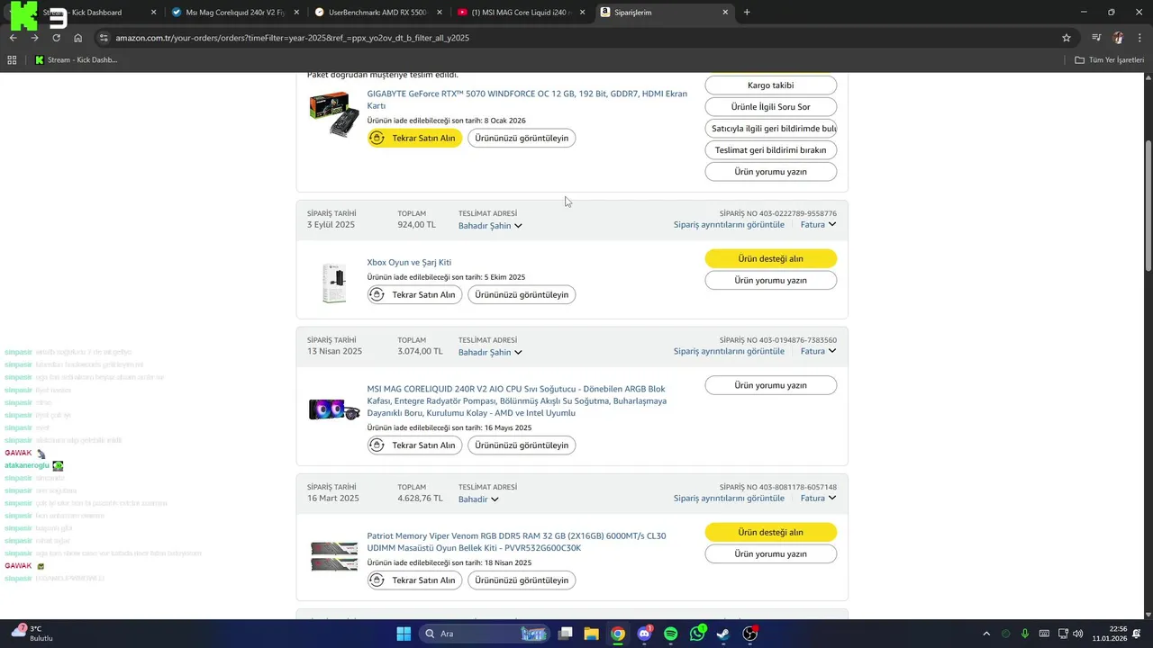
Task: Open the Tüm Yer İşaretleri bookmarks folder
Action: coord(1109,60)
